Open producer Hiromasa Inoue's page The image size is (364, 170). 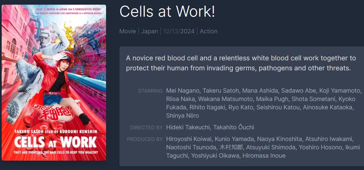264,156
